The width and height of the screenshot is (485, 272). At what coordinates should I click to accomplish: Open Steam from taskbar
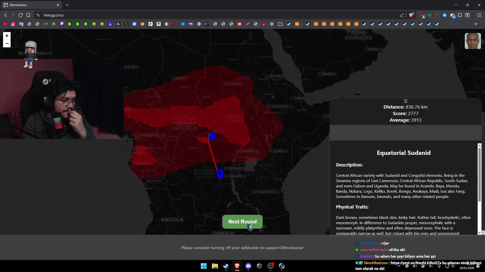pyautogui.click(x=226, y=266)
